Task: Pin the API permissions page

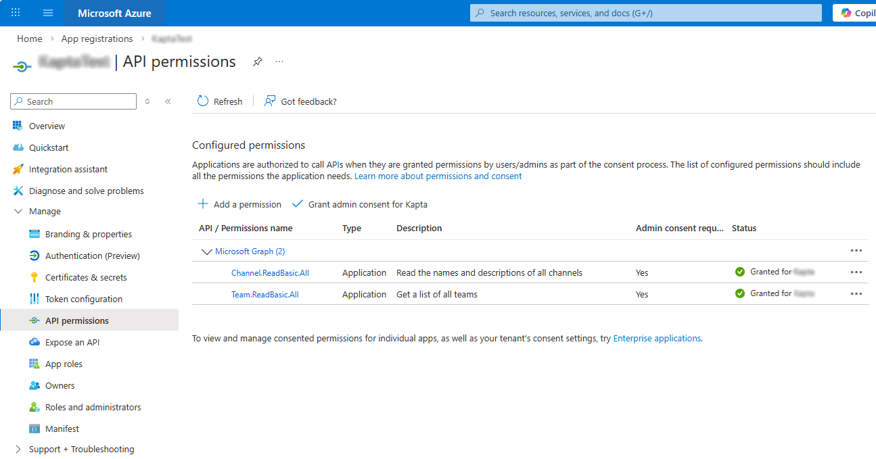Action: click(257, 62)
